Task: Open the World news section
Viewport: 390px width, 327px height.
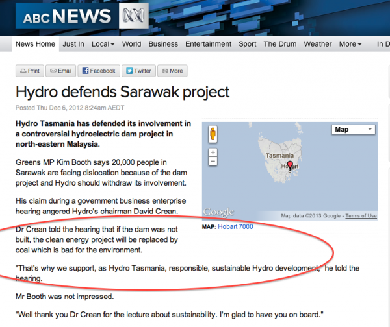Action: point(131,44)
